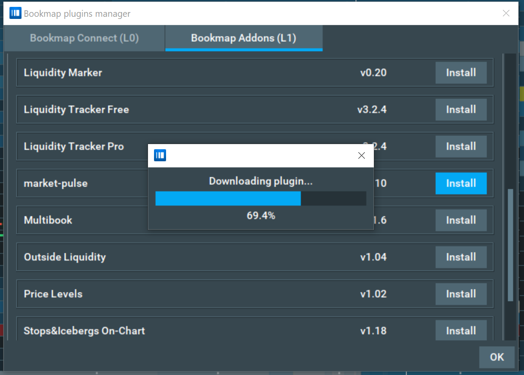This screenshot has width=524, height=375.
Task: Install Liquidity Tracker Free
Action: [461, 110]
